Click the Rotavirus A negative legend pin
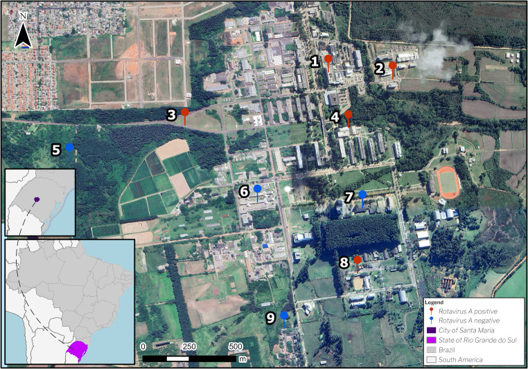The image size is (528, 369). coord(432,321)
